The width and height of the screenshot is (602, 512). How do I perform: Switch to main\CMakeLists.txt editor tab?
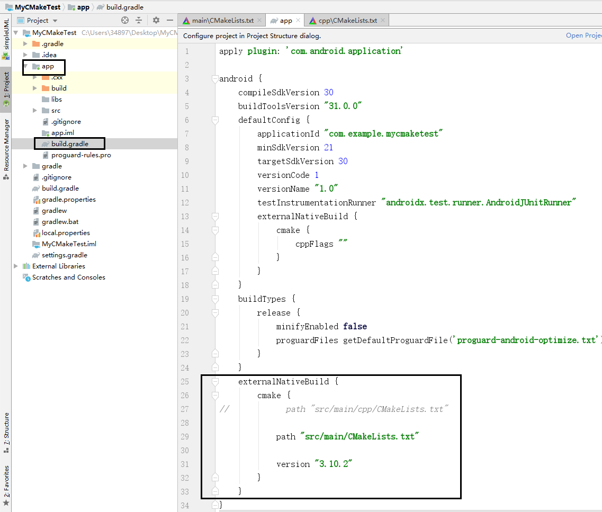pyautogui.click(x=223, y=21)
